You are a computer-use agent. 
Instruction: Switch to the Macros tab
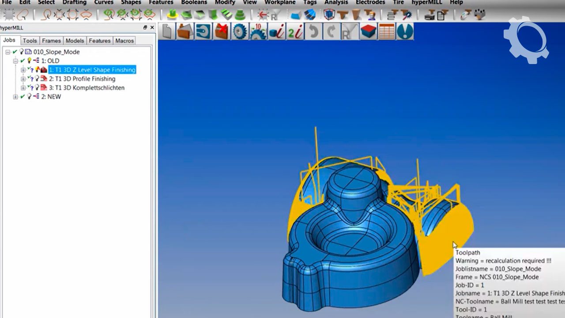[x=124, y=41]
